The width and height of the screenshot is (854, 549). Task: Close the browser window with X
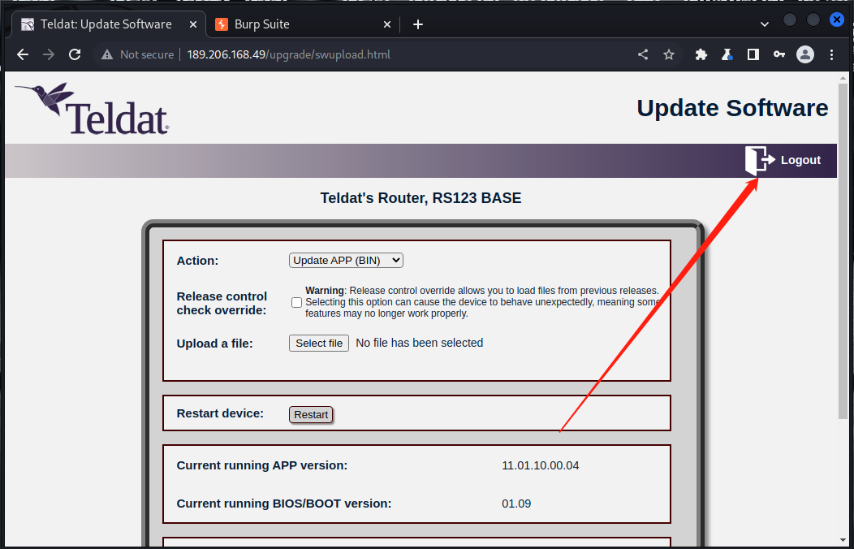tap(837, 20)
